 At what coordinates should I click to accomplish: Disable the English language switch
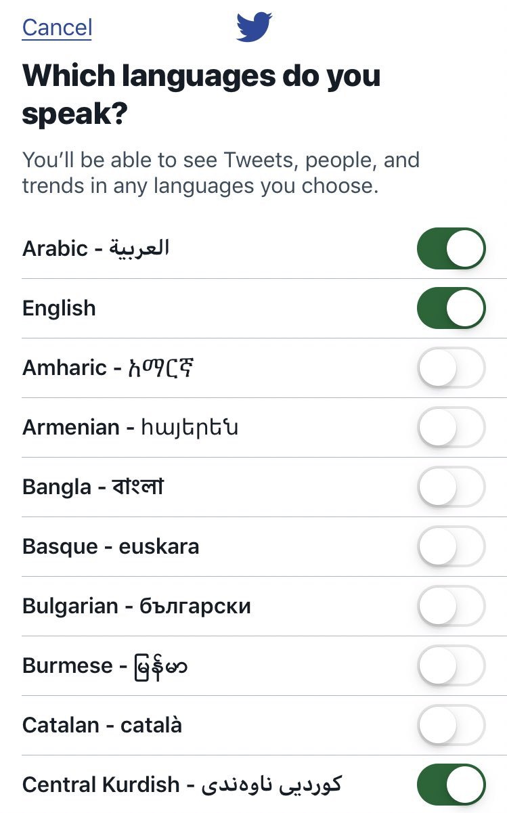pos(451,308)
